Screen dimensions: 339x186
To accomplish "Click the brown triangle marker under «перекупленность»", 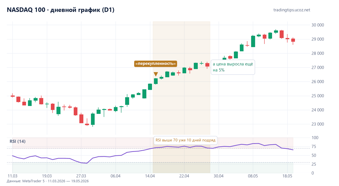I will 156,74.
